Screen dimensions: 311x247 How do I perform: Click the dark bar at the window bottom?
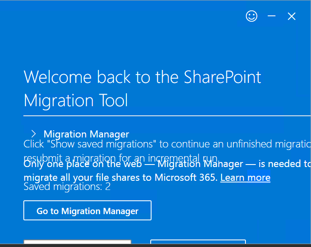[x=155, y=245]
